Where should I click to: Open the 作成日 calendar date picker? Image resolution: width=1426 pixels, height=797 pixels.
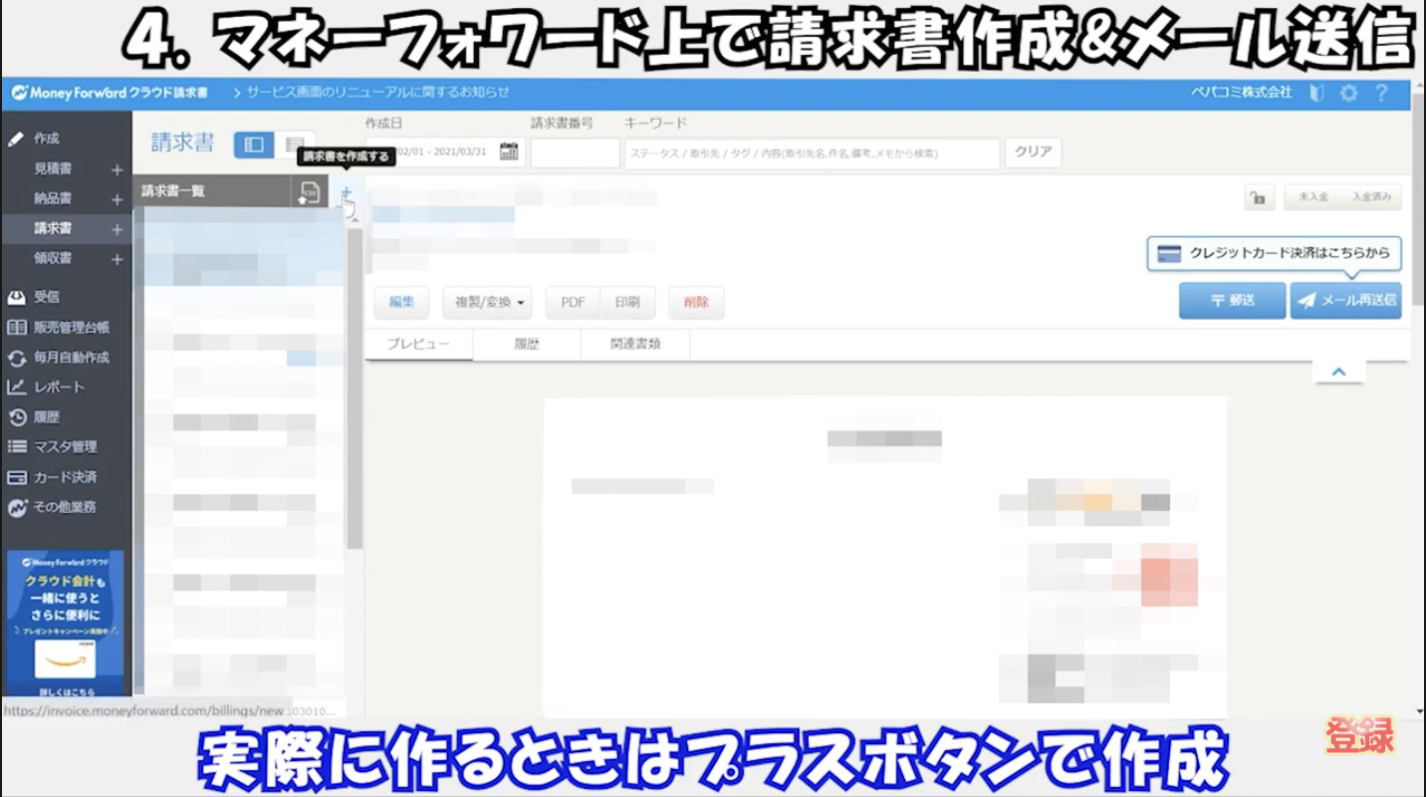[511, 150]
